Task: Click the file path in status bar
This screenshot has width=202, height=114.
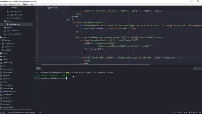Action: [21, 113]
